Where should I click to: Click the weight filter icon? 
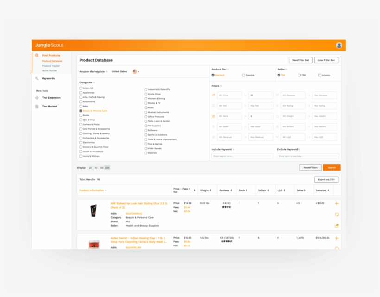pyautogui.click(x=277, y=116)
